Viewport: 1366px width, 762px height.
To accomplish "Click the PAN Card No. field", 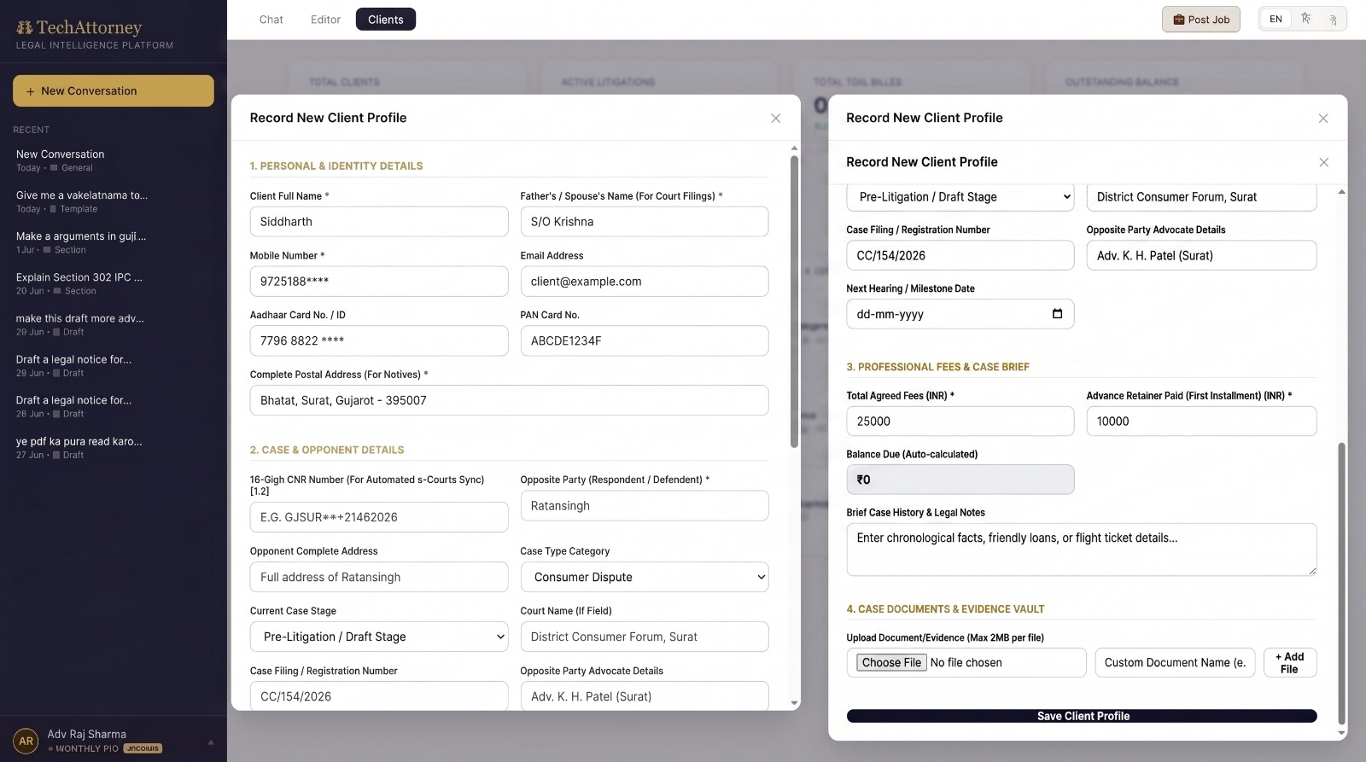I will 645,340.
